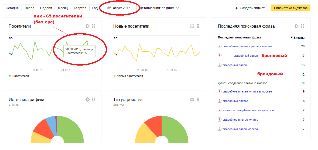318x150 pixels.
Task: Choose the Квартал period
Action: tap(80, 8)
